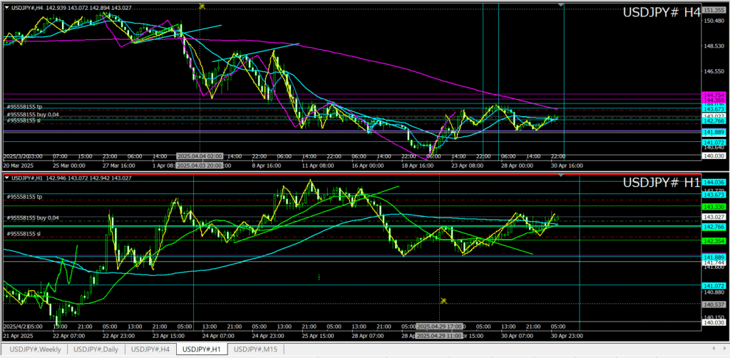The height and width of the screenshot is (358, 730).
Task: Open the H1 chart's top-left dropdown triangle
Action: pyautogui.click(x=6, y=178)
